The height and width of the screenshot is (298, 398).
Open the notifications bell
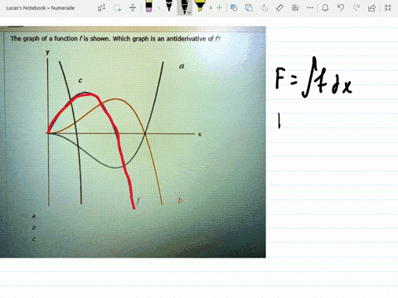[x=325, y=7]
